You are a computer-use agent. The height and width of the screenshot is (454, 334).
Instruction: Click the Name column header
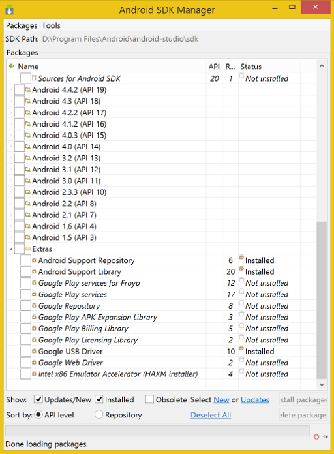[x=106, y=67]
